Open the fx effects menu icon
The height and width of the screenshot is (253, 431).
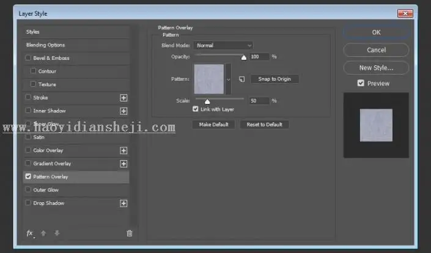click(30, 233)
